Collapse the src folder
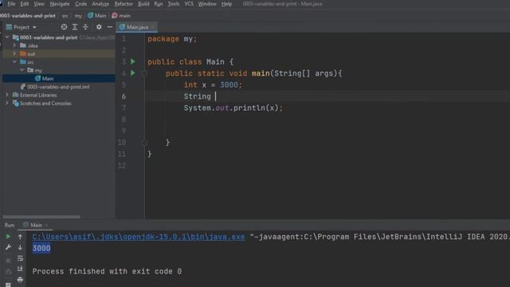510x287 pixels. (x=14, y=62)
